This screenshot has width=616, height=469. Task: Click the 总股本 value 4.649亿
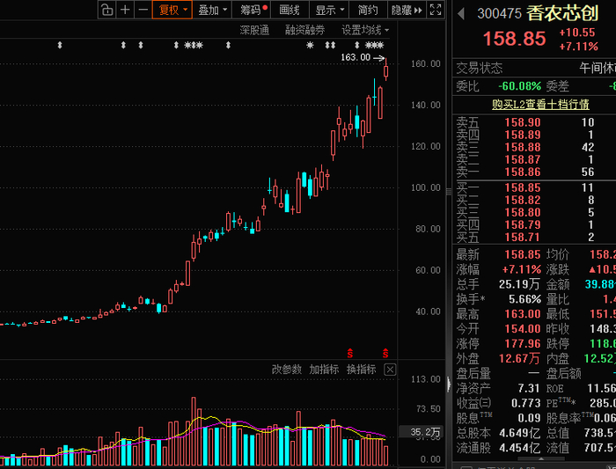tap(519, 433)
